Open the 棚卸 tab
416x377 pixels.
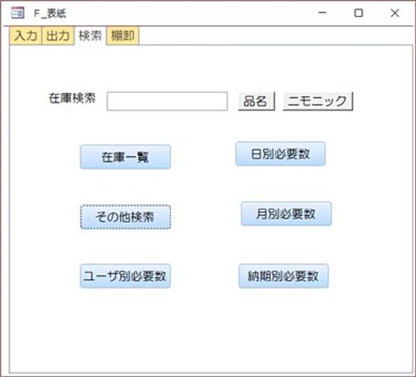pyautogui.click(x=123, y=35)
